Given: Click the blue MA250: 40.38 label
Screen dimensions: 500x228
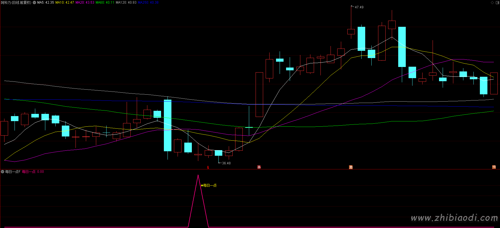Looking at the screenshot, I should pos(148,3).
